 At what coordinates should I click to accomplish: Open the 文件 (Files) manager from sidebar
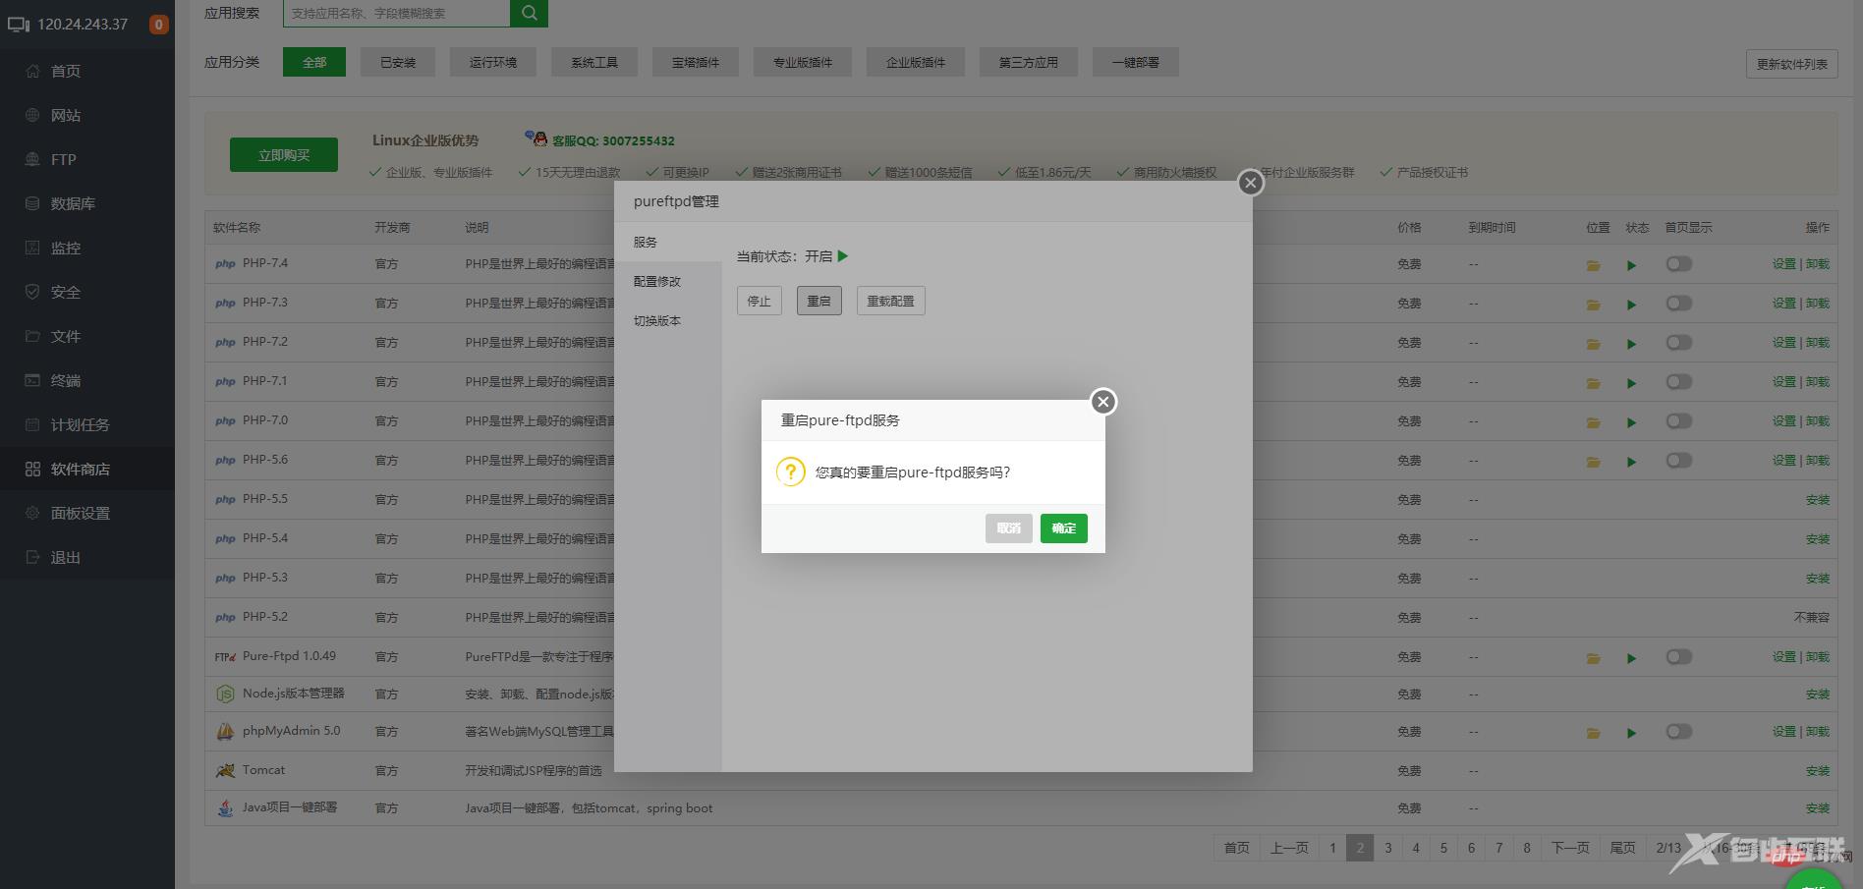[x=64, y=336]
